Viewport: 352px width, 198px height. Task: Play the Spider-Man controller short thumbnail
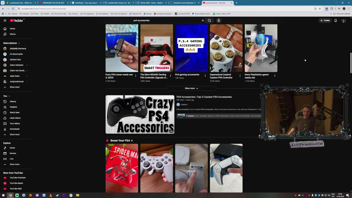pos(122,168)
